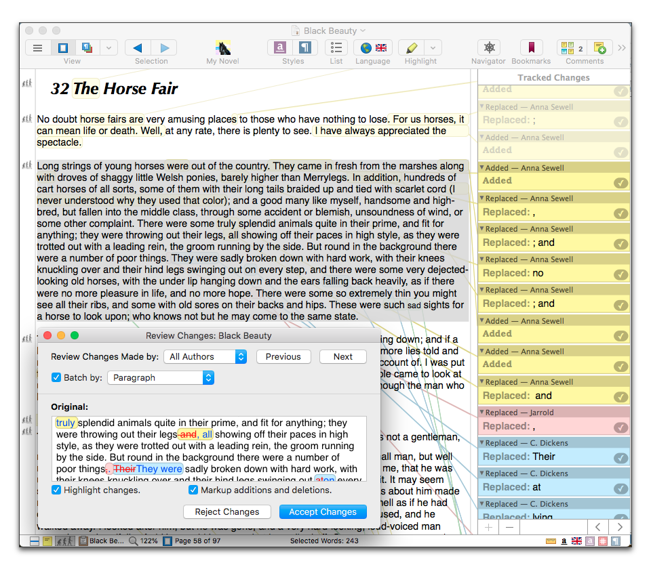Screen dimensions: 651x569
Task: Toggle the Batch by checkbox
Action: tap(56, 377)
